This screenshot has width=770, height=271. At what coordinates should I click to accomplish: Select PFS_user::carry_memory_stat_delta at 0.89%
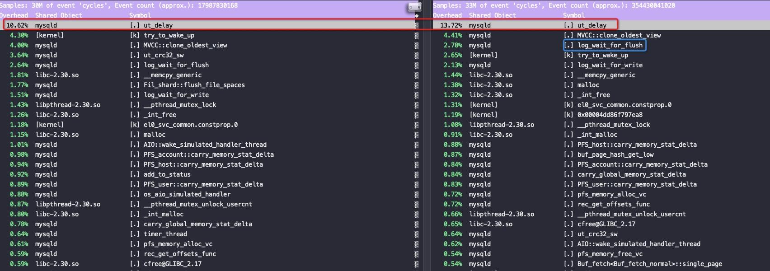point(203,184)
